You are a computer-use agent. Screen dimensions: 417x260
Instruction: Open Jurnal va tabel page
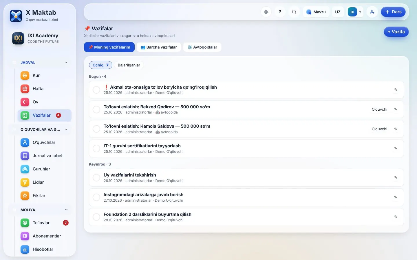tap(44, 156)
